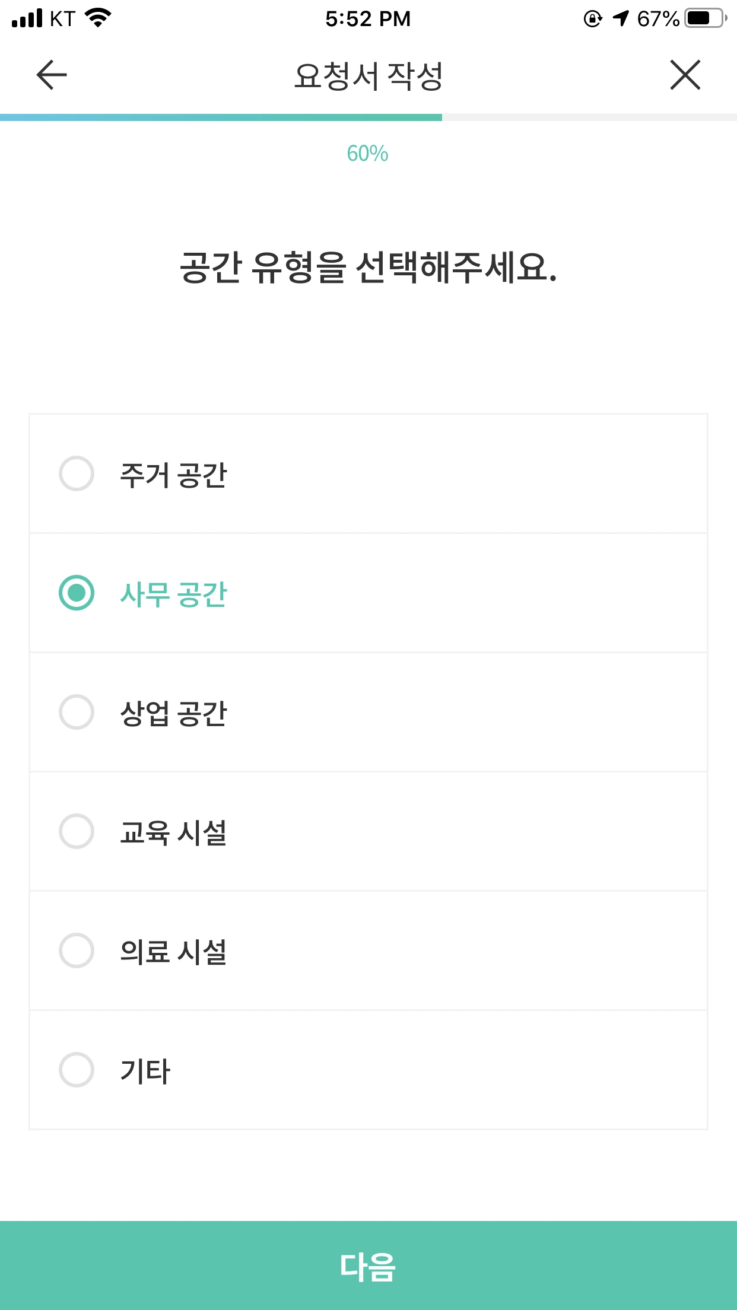Image resolution: width=737 pixels, height=1310 pixels.
Task: Tap the battery icon in status bar
Action: [x=705, y=18]
